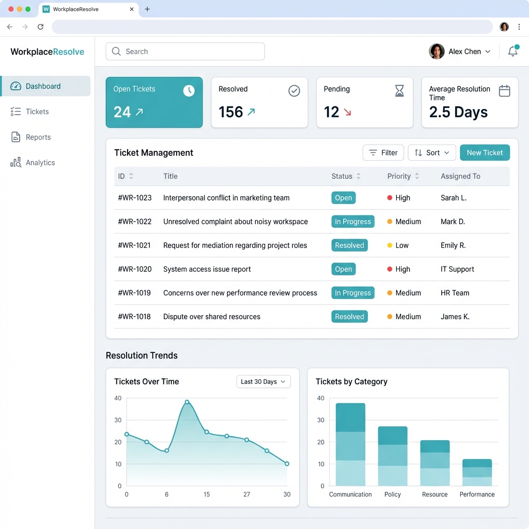Change the Last 30 Days range dropdown
This screenshot has height=529, width=529.
(x=263, y=382)
